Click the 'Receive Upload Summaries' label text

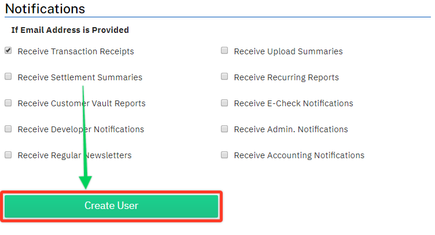tap(288, 51)
